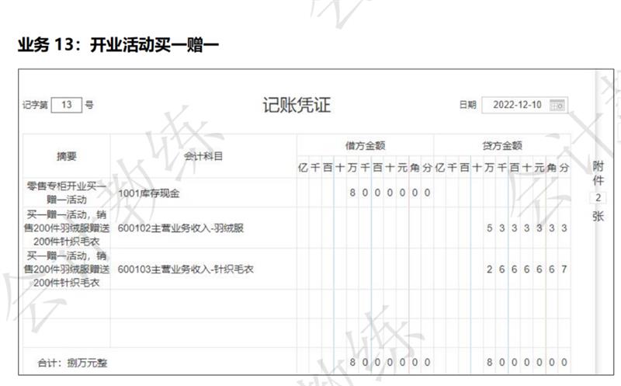Click the attachment count box showing 2
Image resolution: width=621 pixels, height=386 pixels.
[598, 198]
